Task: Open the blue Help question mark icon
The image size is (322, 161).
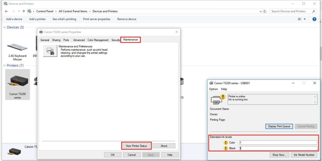Action: coord(314,19)
